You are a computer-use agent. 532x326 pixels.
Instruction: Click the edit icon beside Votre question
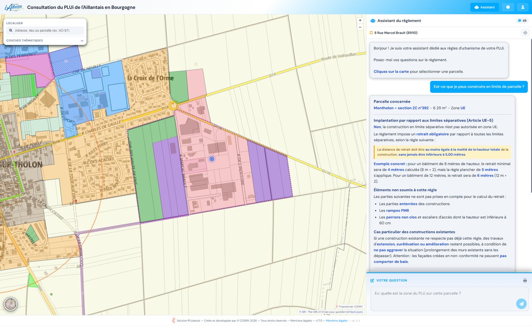click(372, 281)
